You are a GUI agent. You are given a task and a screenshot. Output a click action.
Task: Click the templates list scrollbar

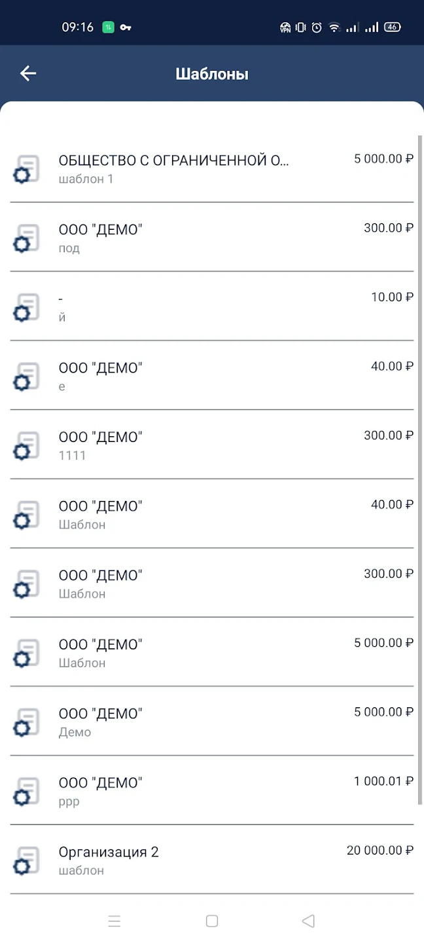(420, 470)
